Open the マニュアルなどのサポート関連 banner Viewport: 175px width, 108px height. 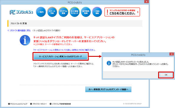[x=122, y=12]
